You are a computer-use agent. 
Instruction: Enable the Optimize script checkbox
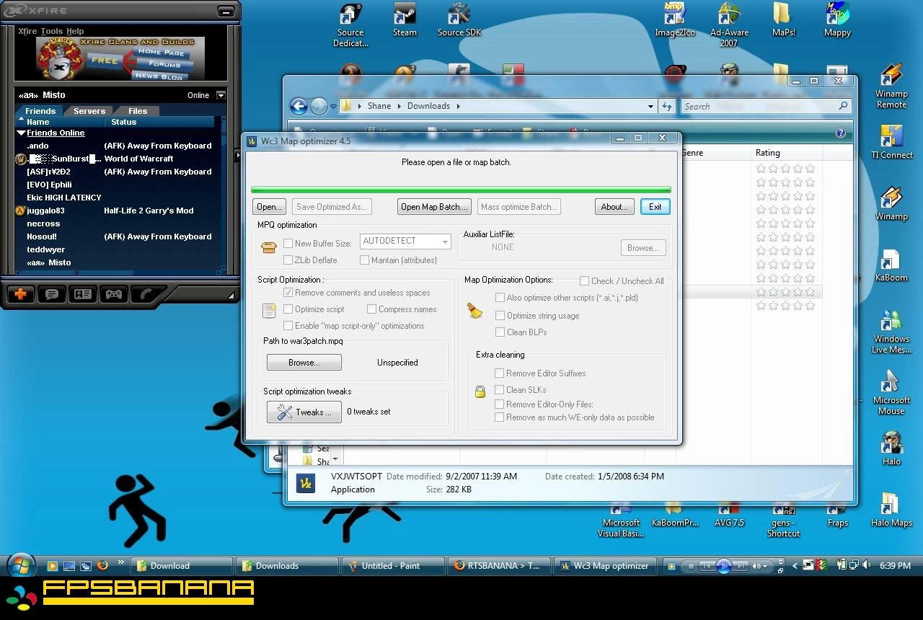coord(288,309)
